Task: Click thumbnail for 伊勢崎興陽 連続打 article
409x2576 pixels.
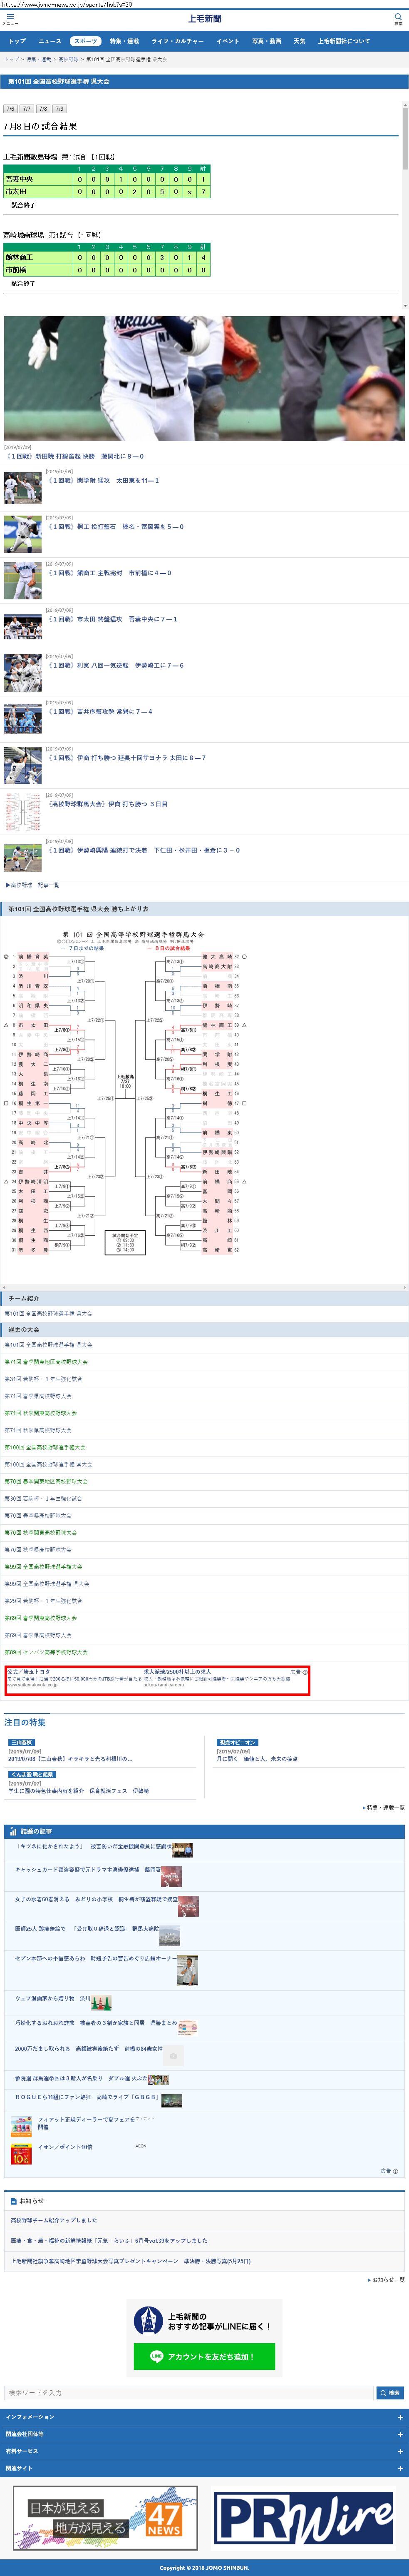Action: tap(23, 858)
